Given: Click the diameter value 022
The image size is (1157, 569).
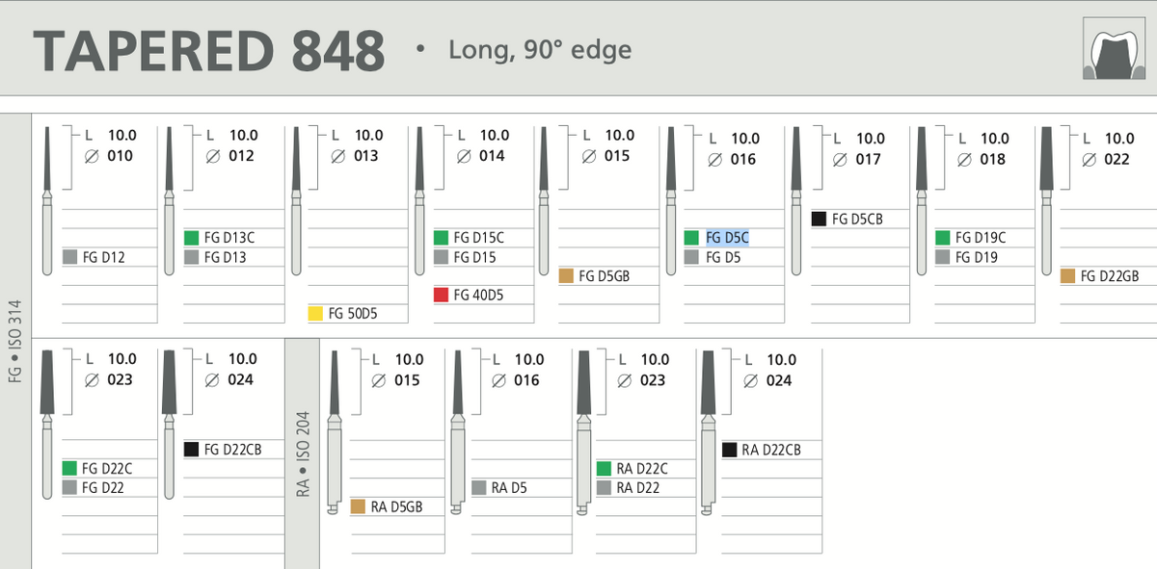Looking at the screenshot, I should (1117, 159).
